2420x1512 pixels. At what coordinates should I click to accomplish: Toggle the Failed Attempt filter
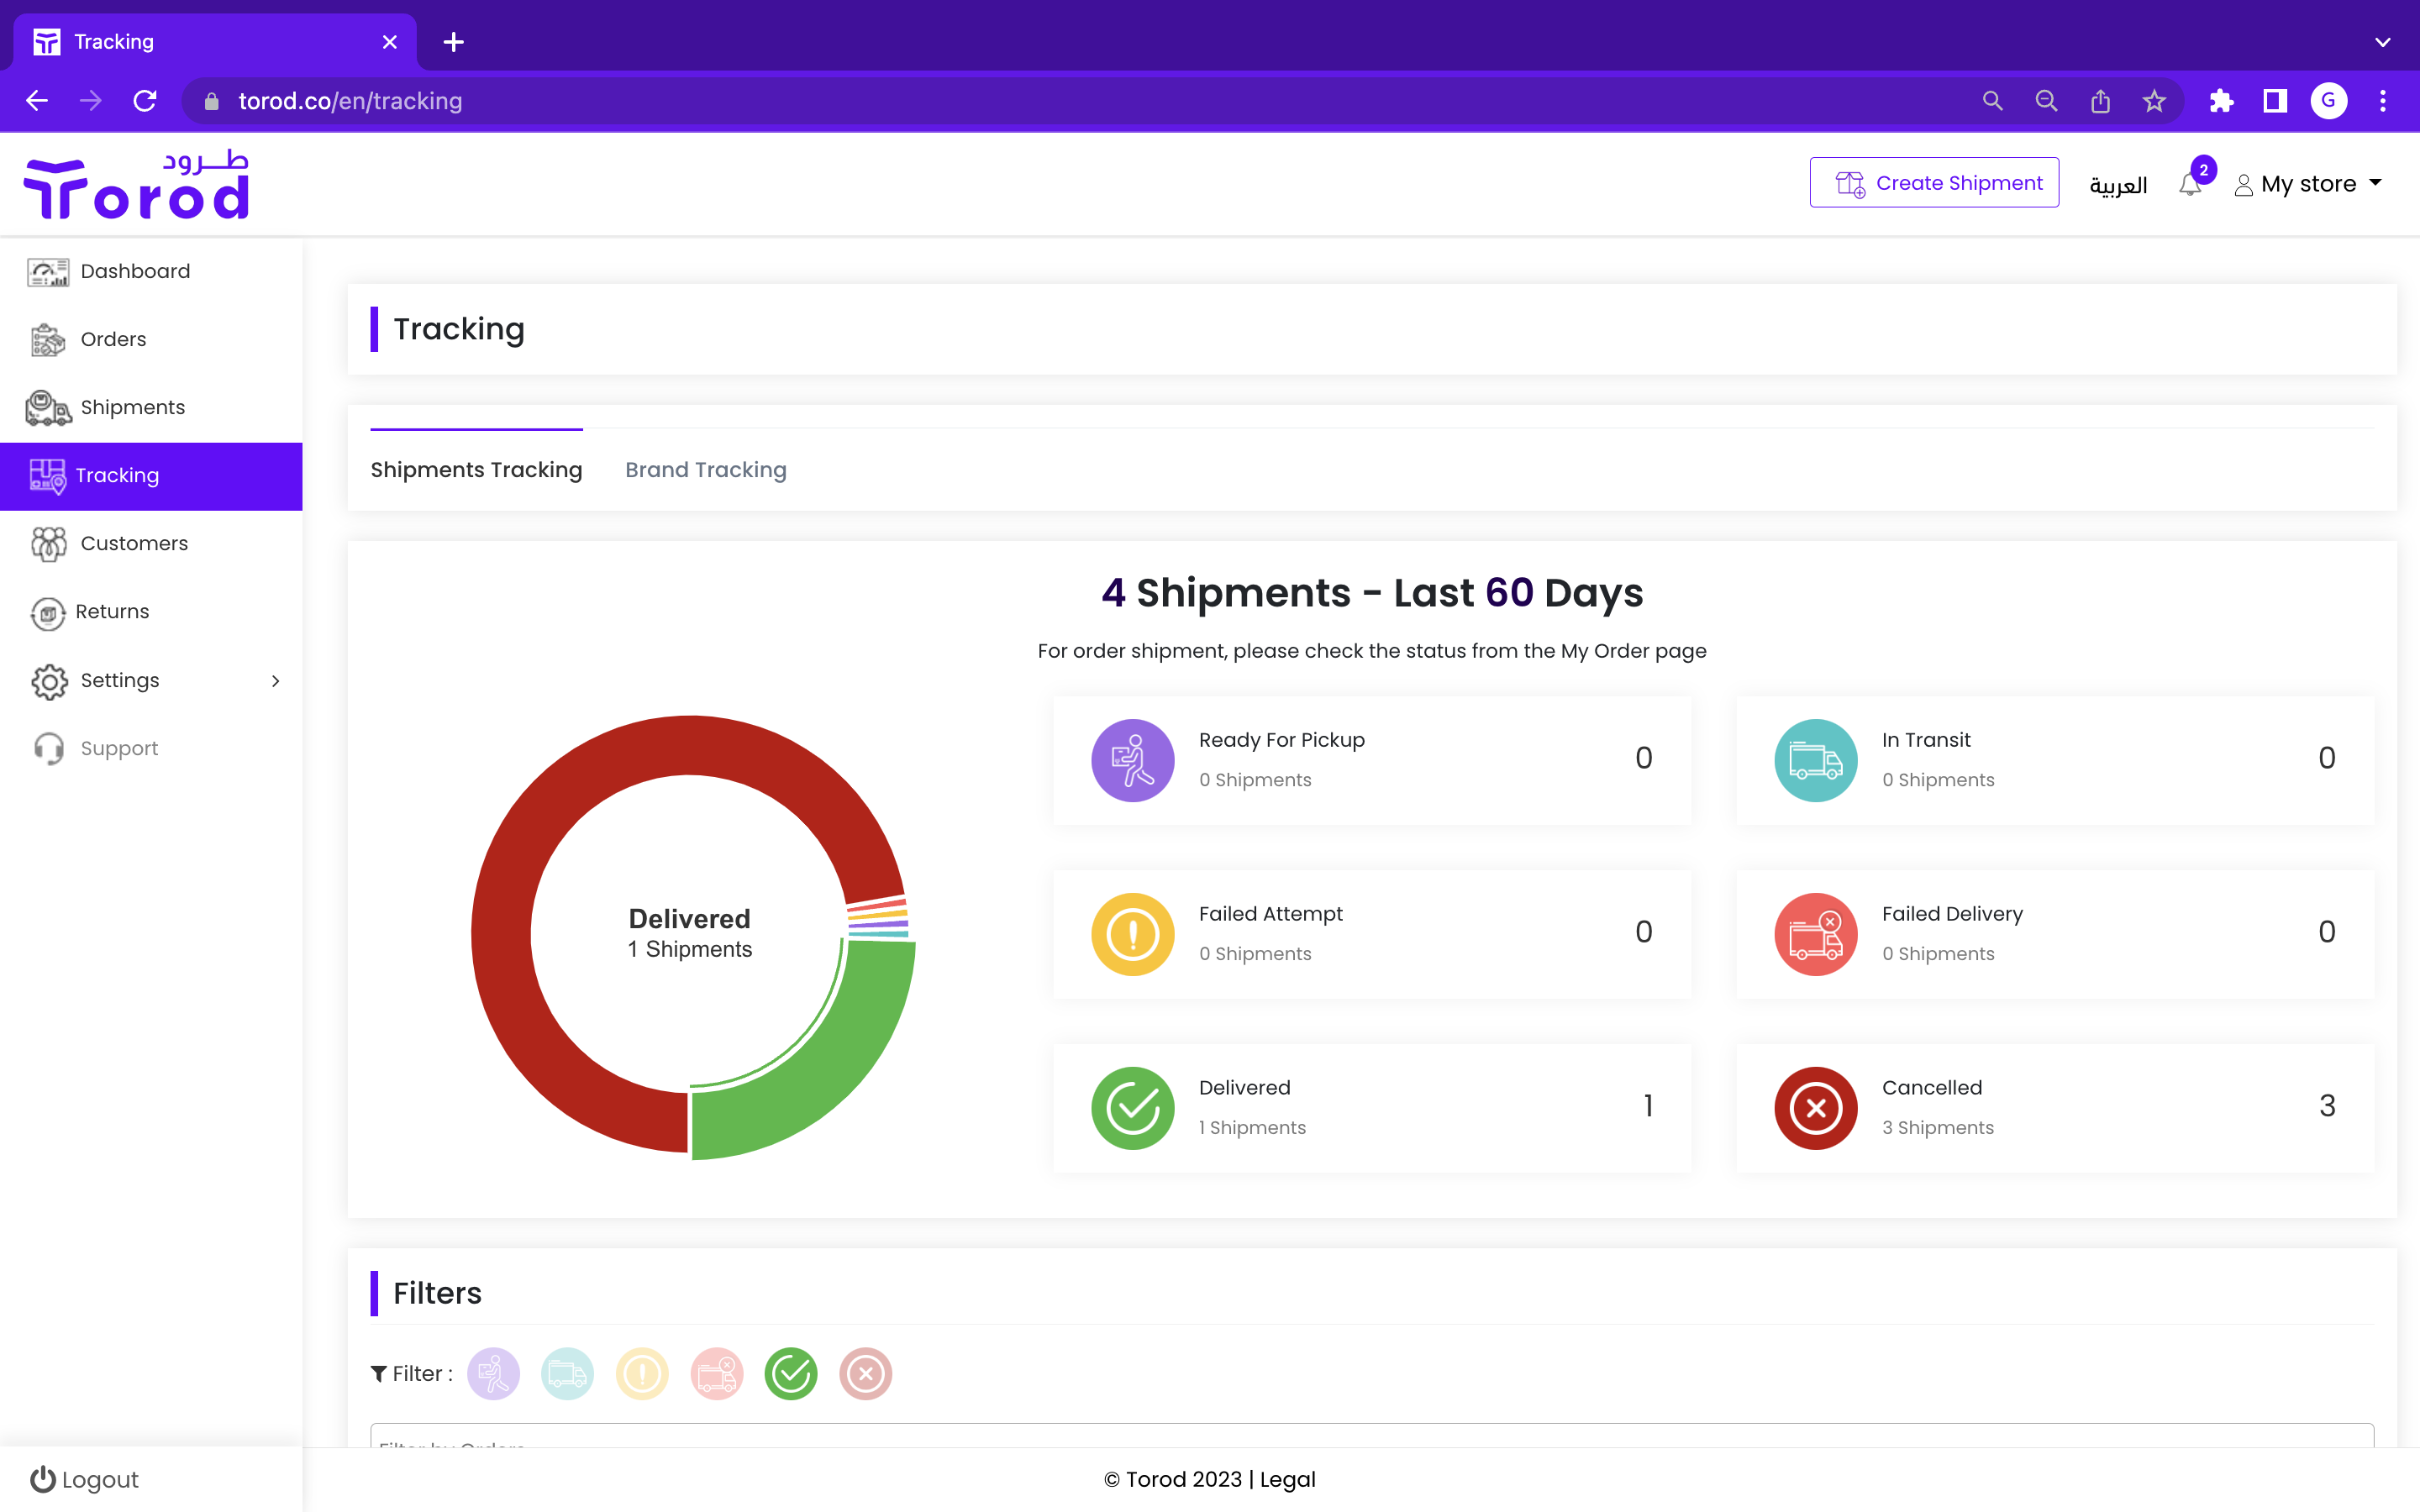click(x=642, y=1374)
